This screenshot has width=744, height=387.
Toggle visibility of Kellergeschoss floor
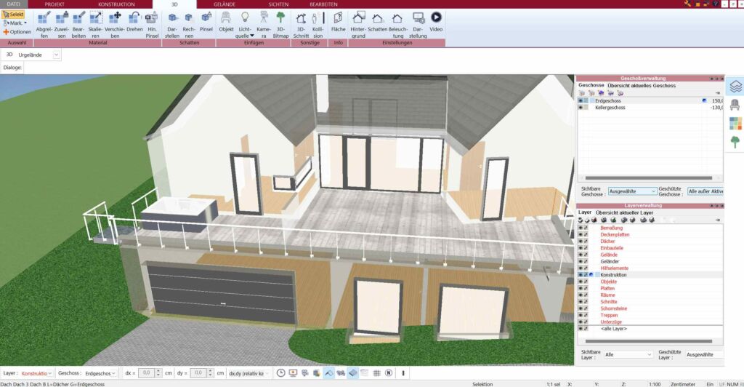coord(581,108)
